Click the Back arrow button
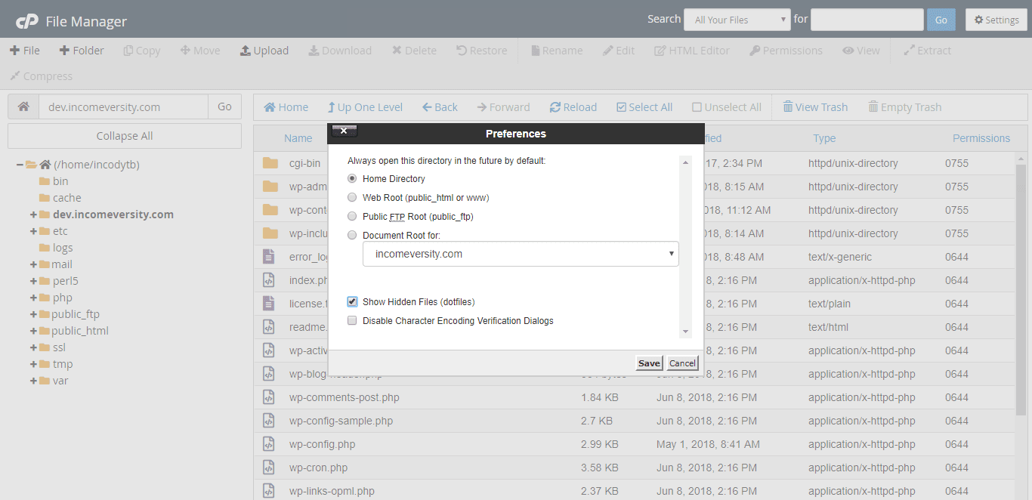The width and height of the screenshot is (1032, 500). point(427,107)
